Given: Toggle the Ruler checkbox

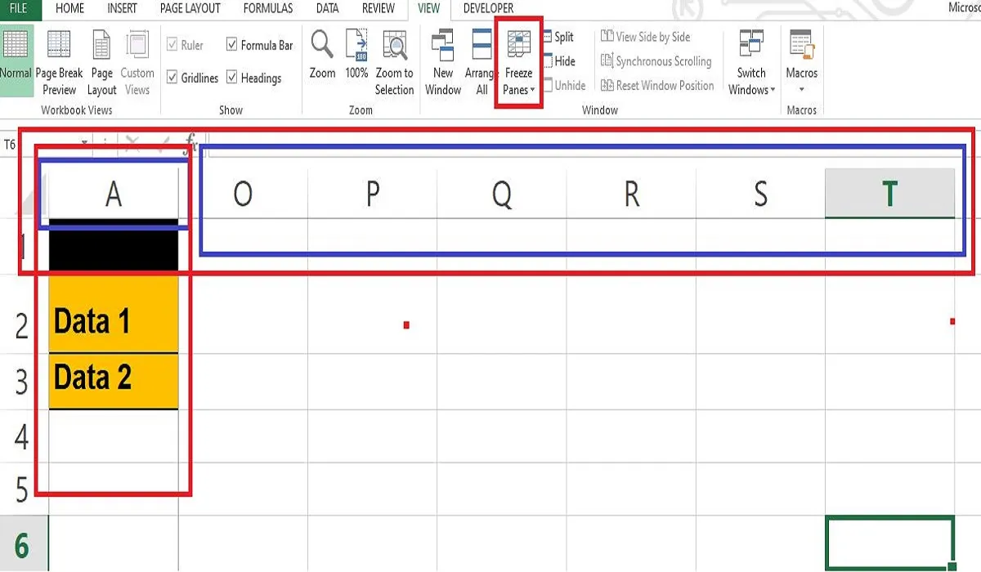Looking at the screenshot, I should click(x=185, y=46).
